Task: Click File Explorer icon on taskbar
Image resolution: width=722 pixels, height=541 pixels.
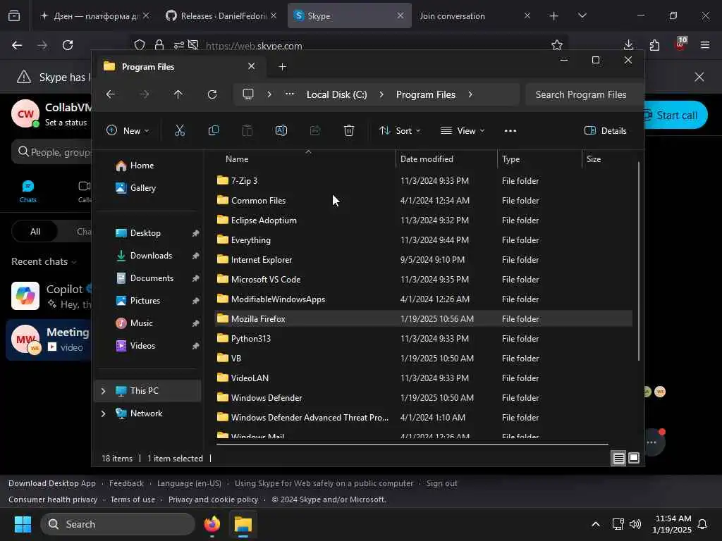Action: coord(243,524)
